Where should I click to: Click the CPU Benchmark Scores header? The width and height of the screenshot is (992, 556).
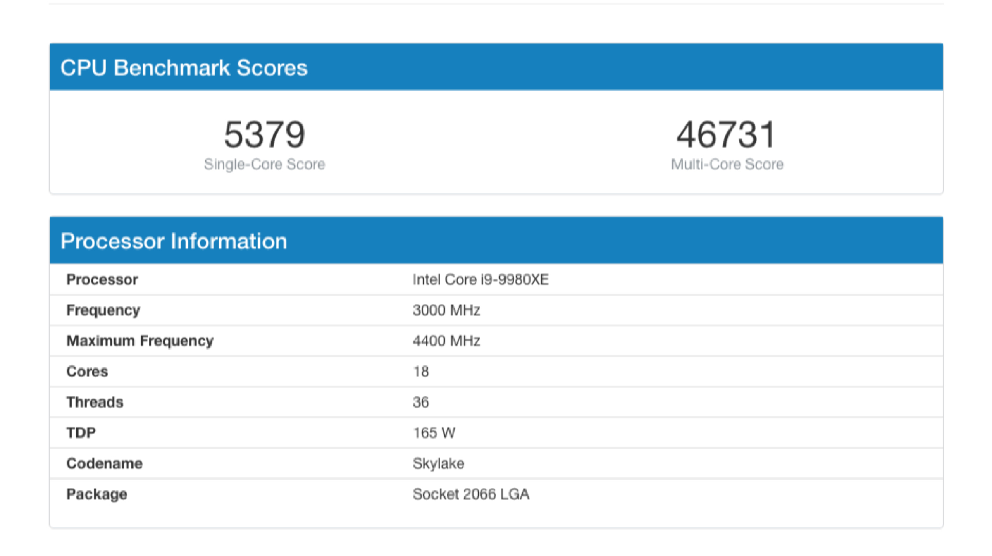click(x=184, y=67)
